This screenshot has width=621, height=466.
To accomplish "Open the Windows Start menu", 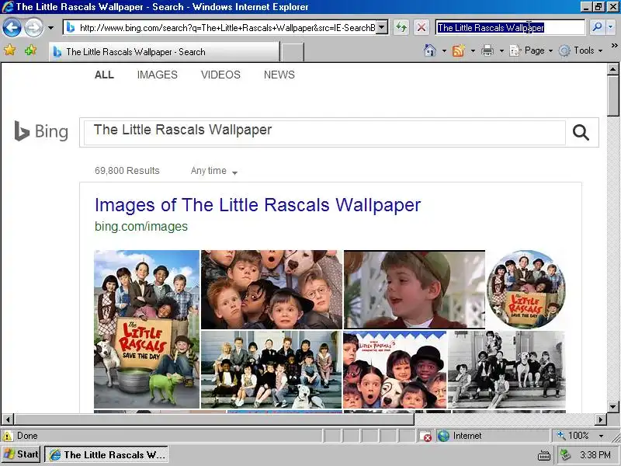I will (x=22, y=454).
